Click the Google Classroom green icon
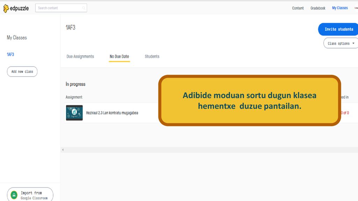 coord(14,195)
